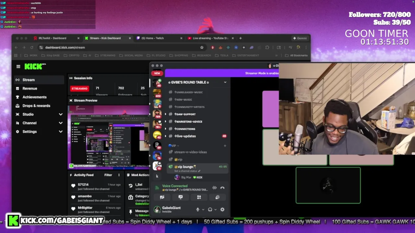The width and height of the screenshot is (415, 233).
Task: Toggle Discord microphone mute
Action: [x=197, y=210]
